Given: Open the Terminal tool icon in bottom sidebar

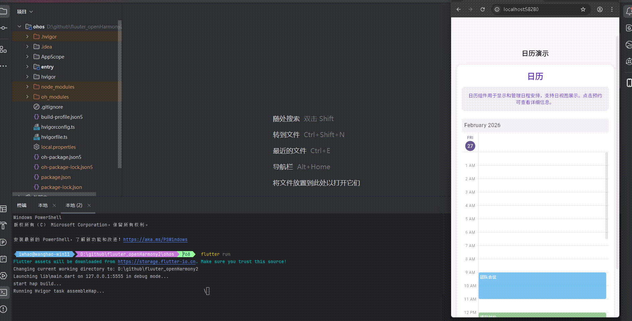Looking at the screenshot, I should pos(4,293).
